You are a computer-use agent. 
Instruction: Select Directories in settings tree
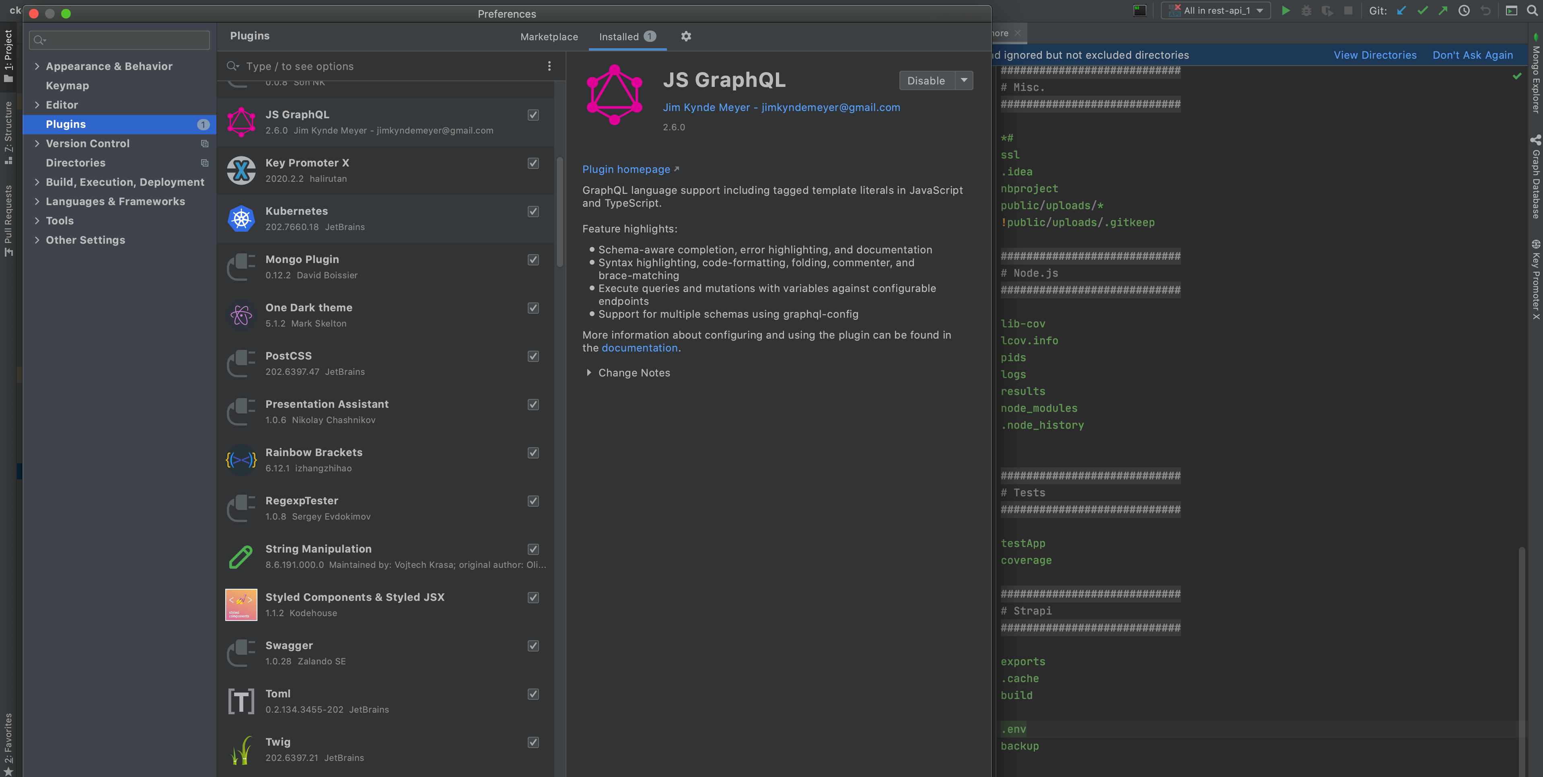pyautogui.click(x=76, y=163)
